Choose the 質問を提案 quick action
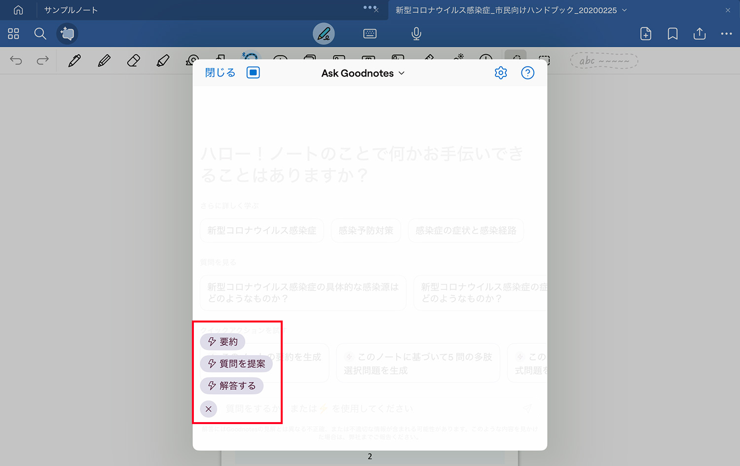The width and height of the screenshot is (740, 466). pyautogui.click(x=236, y=363)
